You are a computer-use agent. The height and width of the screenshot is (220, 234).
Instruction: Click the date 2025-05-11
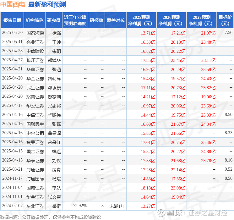tap(12, 42)
